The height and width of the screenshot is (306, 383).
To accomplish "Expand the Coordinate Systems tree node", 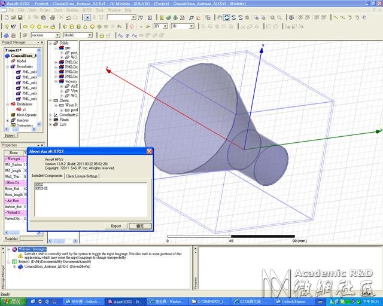I will [50, 115].
